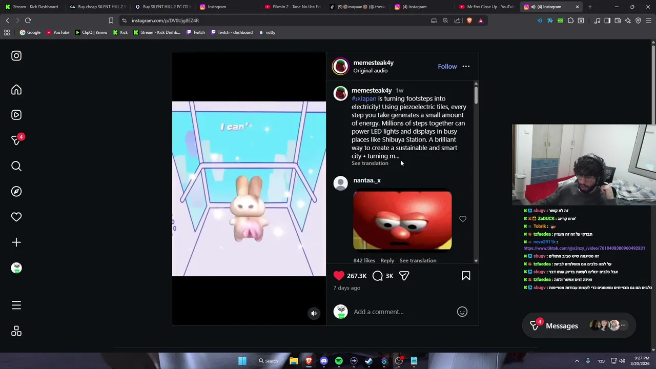
Task: Open Search in the Instagram sidebar
Action: [x=16, y=166]
